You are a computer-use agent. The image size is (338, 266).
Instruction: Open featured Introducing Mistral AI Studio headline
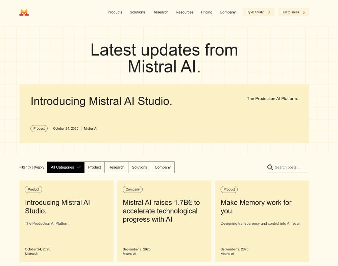[x=101, y=101]
